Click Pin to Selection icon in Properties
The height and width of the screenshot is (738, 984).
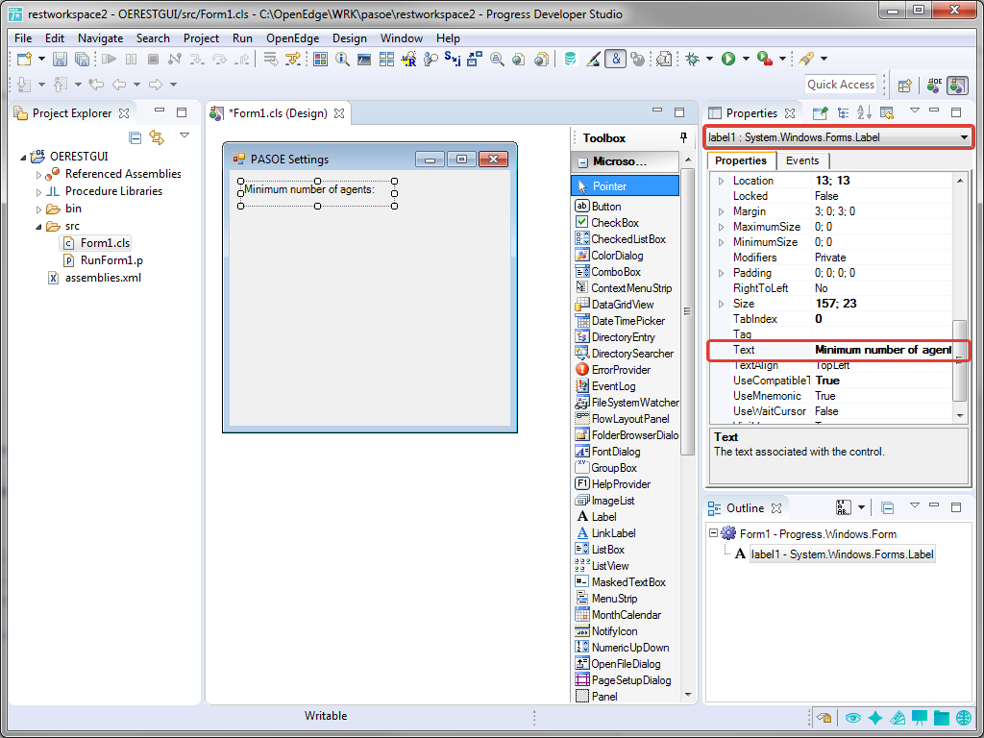pos(820,113)
